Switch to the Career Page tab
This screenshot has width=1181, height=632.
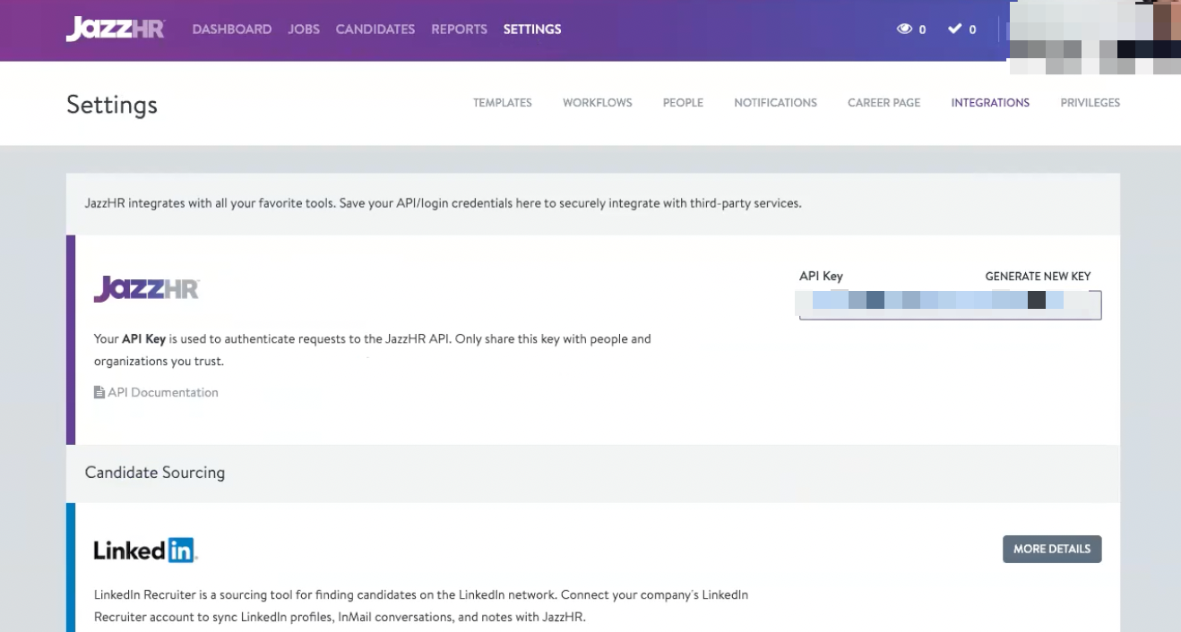point(884,103)
